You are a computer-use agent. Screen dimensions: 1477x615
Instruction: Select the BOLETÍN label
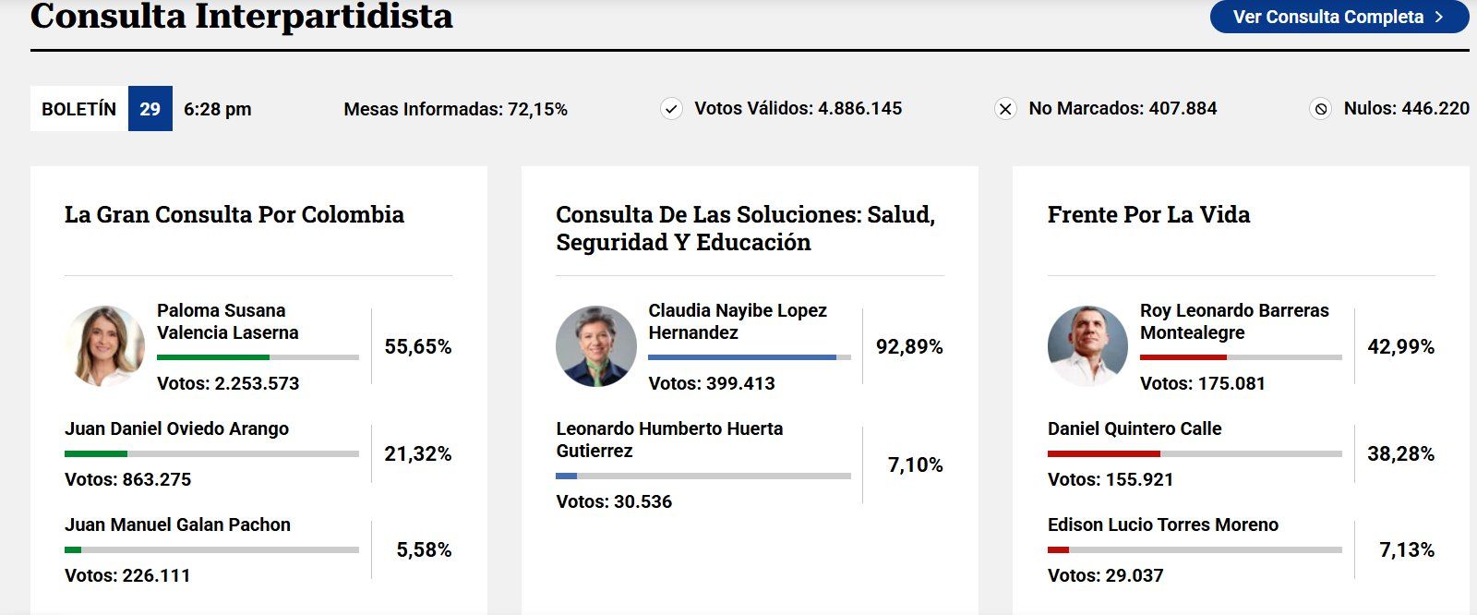pyautogui.click(x=79, y=108)
